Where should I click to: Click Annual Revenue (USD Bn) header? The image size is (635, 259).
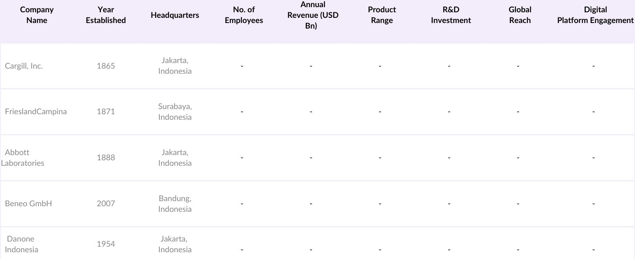313,15
